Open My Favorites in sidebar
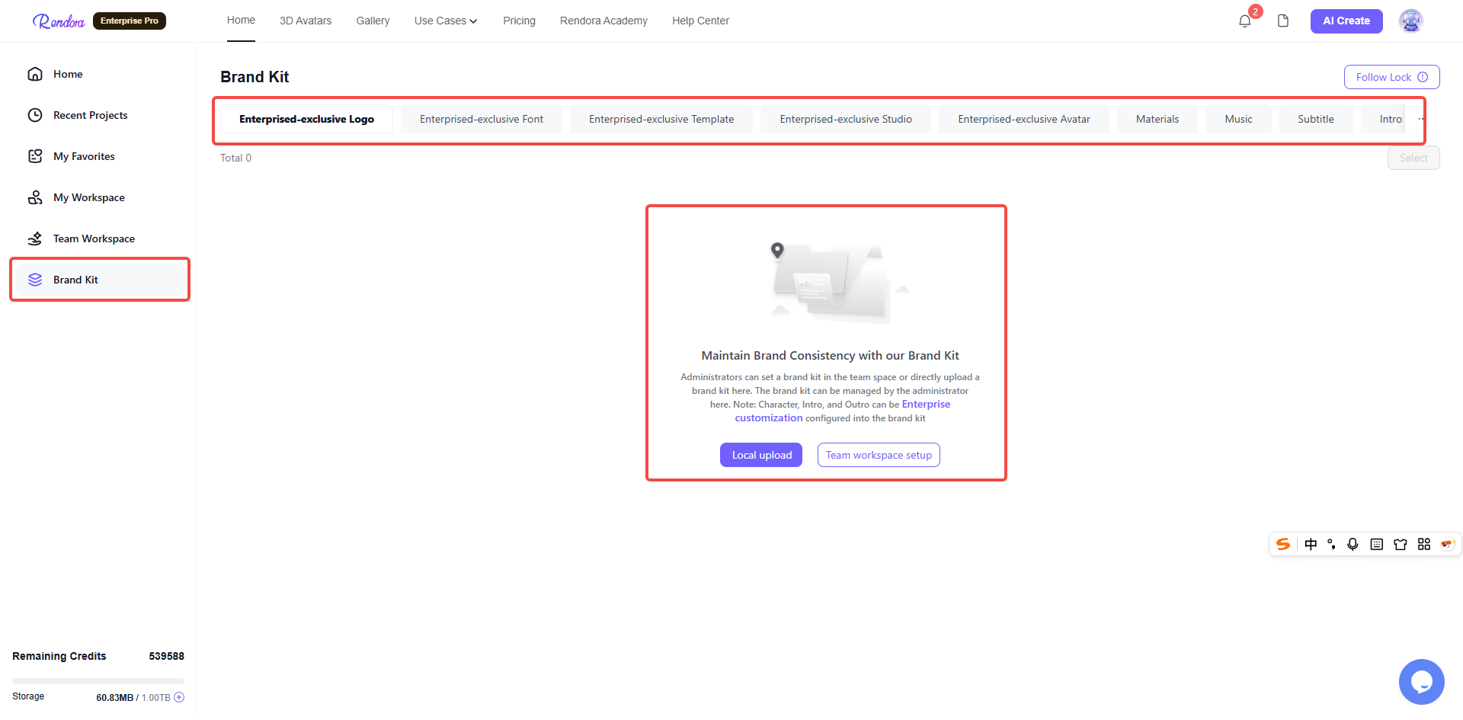This screenshot has width=1463, height=720. pos(98,156)
